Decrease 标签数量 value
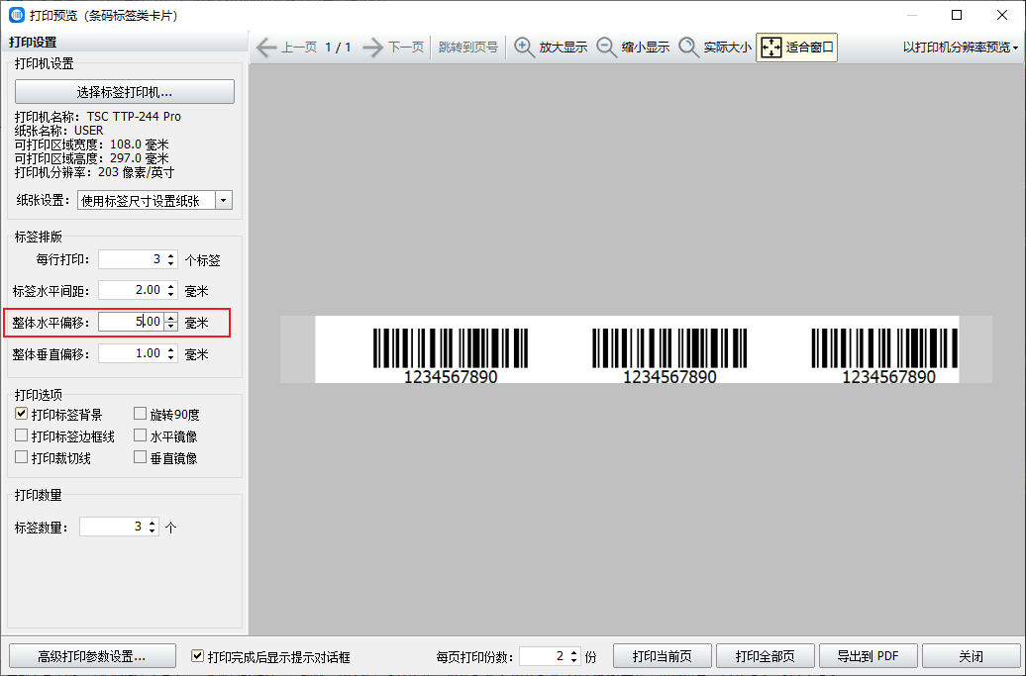This screenshot has height=676, width=1026. [153, 531]
